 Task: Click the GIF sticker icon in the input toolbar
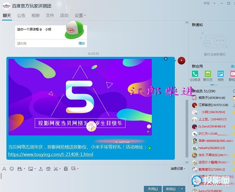coord(20,169)
